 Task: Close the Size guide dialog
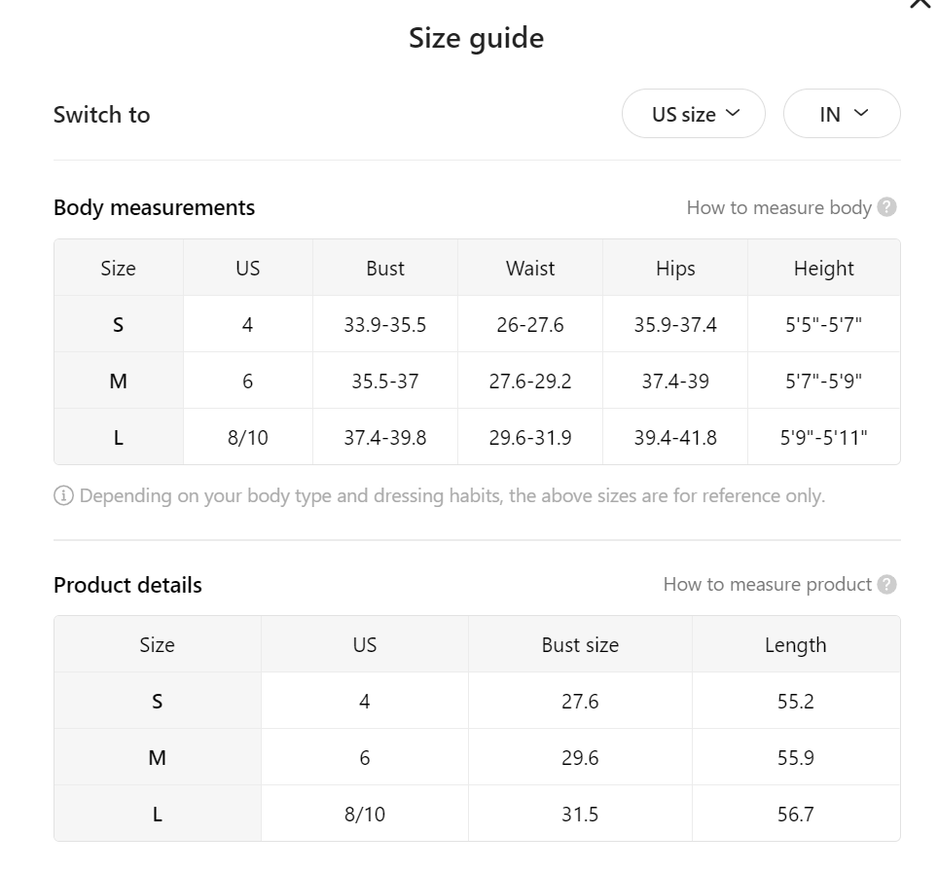click(920, 4)
